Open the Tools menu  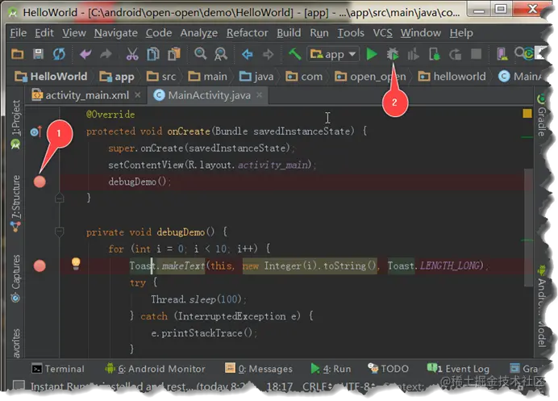pos(351,33)
